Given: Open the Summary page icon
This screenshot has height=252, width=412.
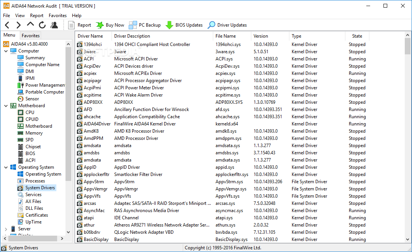Looking at the screenshot, I should pos(21,58).
